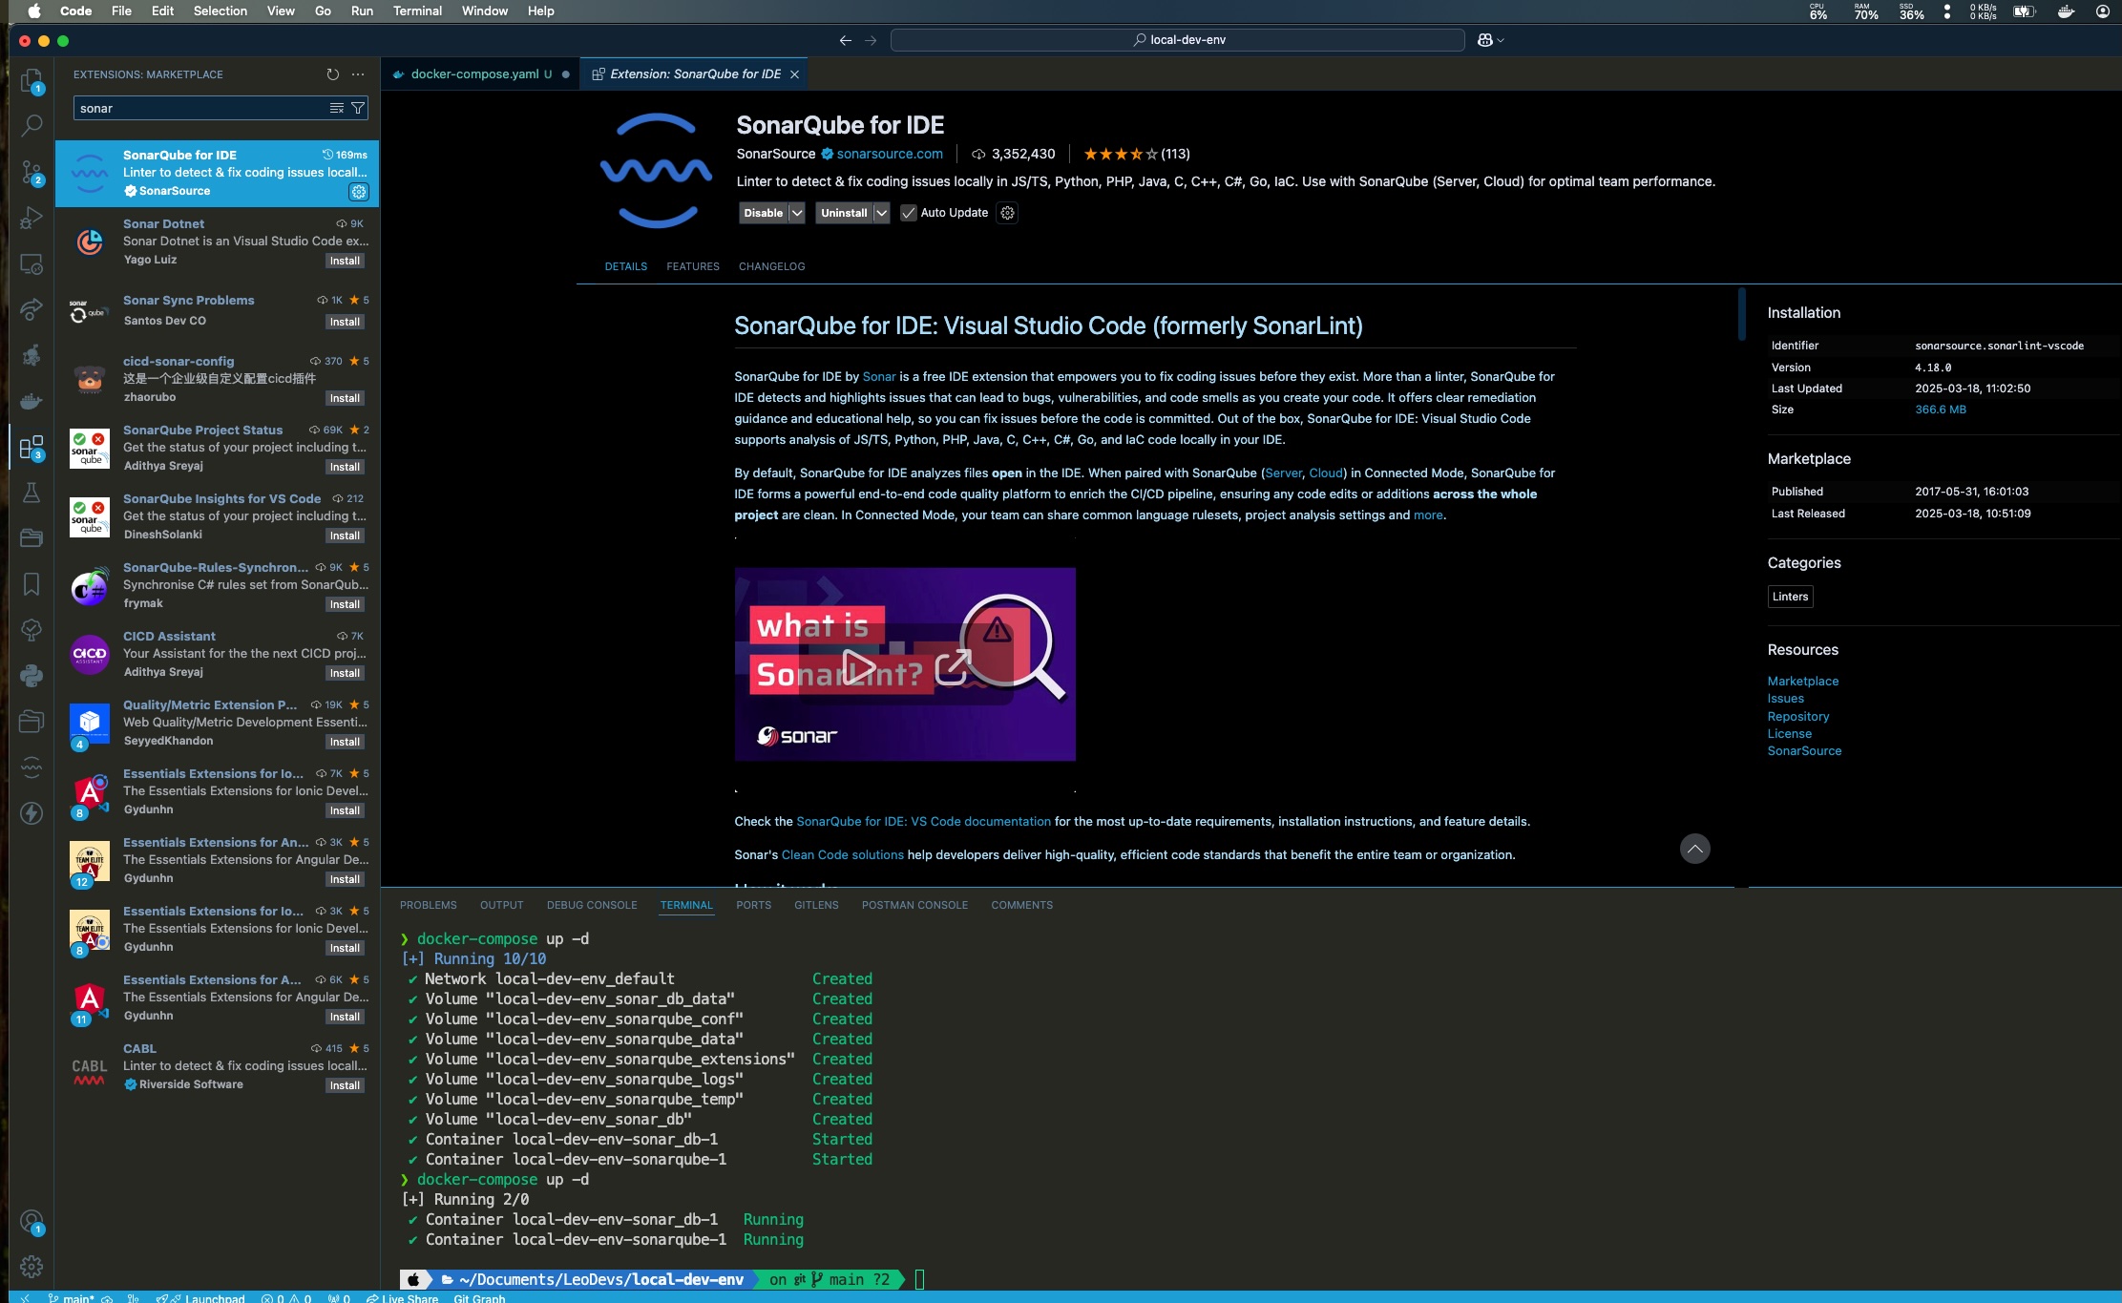
Task: Open the command center search box local-dev-env
Action: point(1177,40)
